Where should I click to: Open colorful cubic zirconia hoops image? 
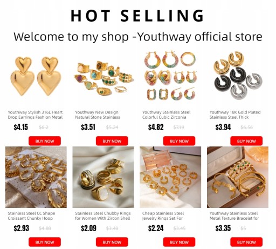[170, 76]
